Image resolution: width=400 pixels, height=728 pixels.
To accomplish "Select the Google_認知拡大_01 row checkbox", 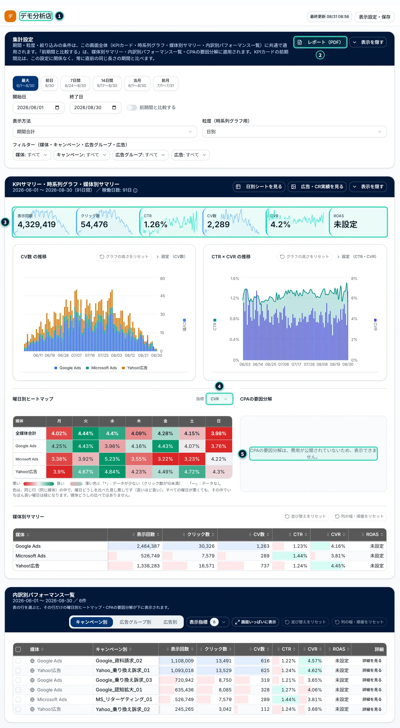I will click(x=18, y=690).
